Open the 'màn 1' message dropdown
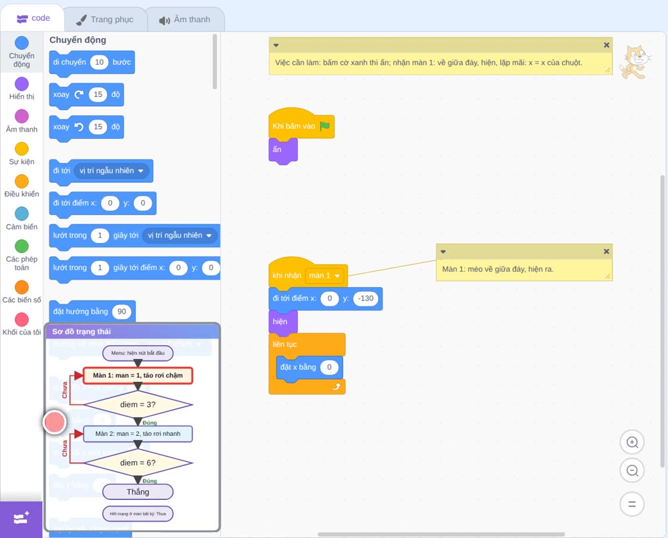 (x=325, y=276)
